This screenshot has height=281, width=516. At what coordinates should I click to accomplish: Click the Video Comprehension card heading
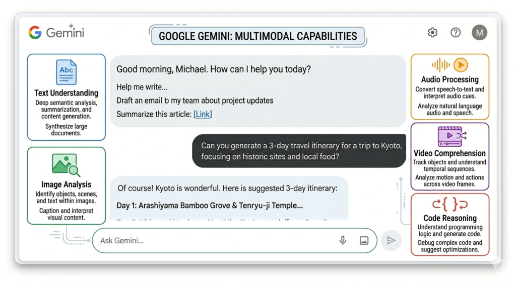click(449, 153)
